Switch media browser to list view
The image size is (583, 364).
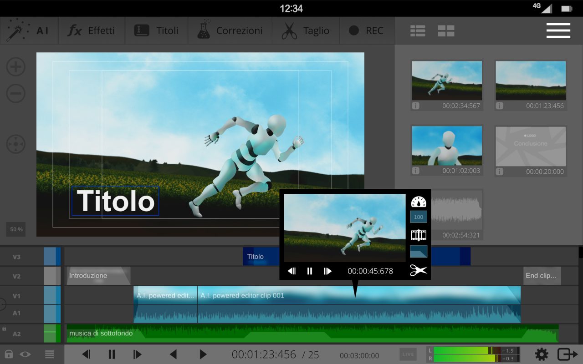(418, 30)
